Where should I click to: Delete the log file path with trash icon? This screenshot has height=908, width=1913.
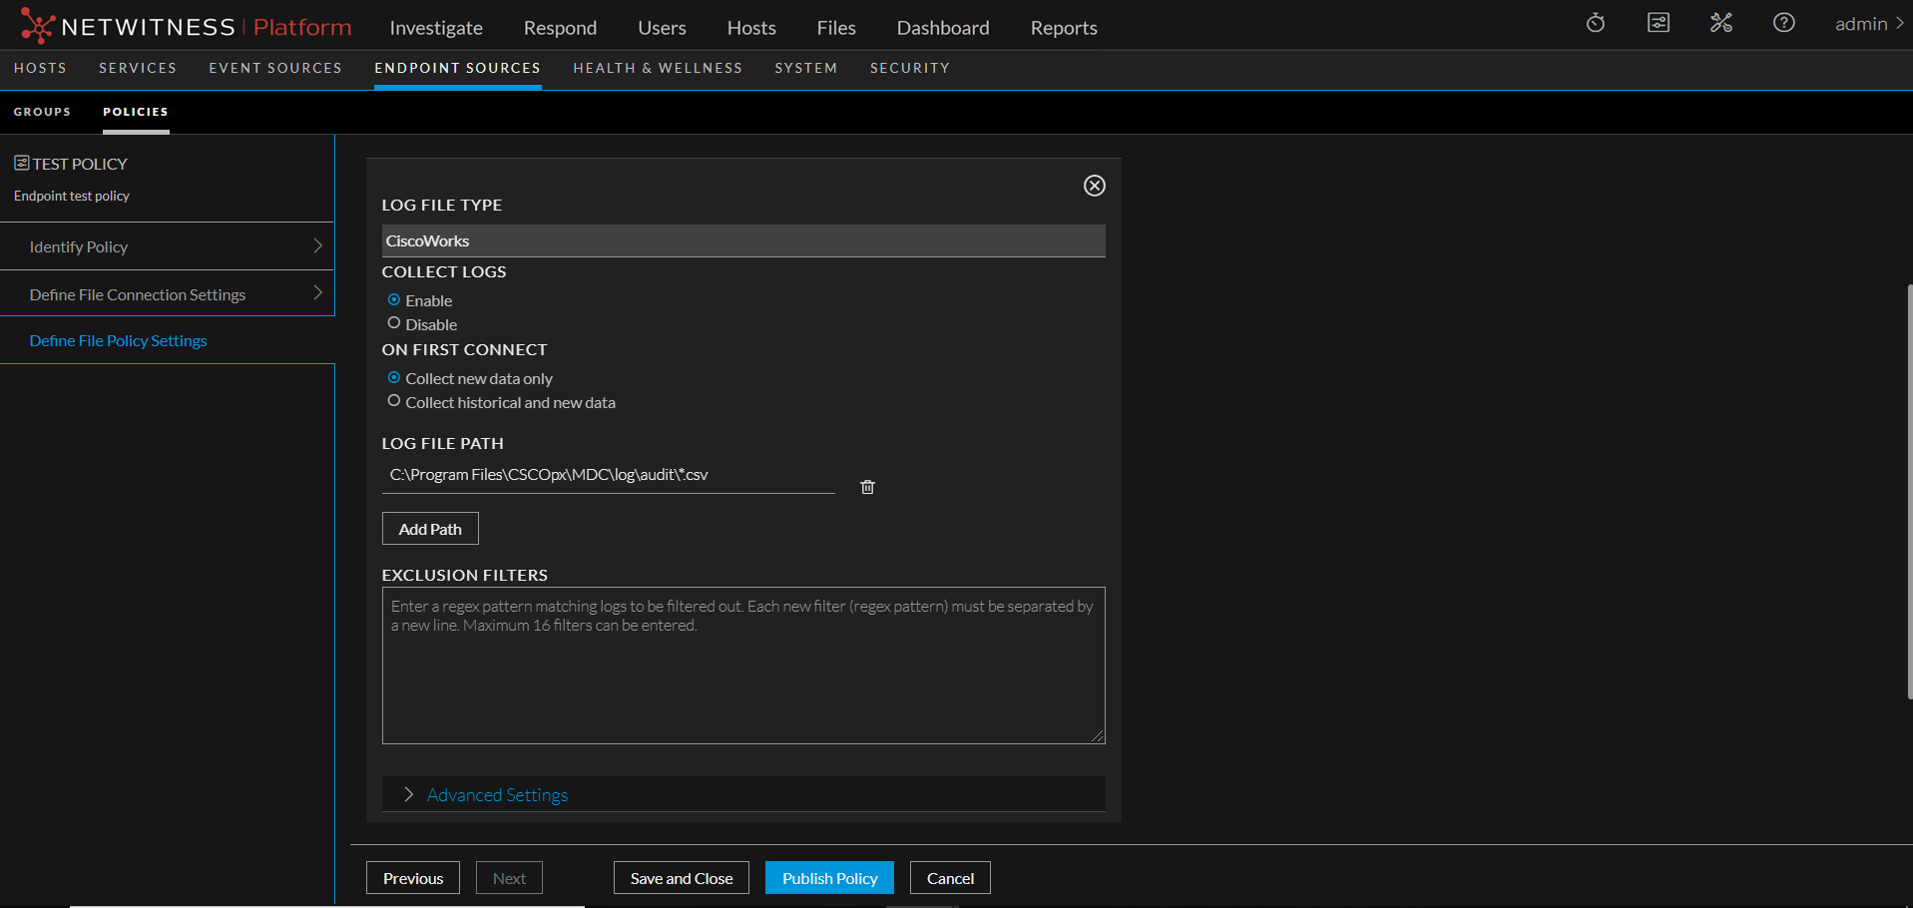tap(867, 487)
